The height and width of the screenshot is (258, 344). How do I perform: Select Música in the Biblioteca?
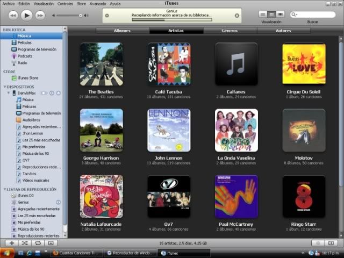point(31,36)
